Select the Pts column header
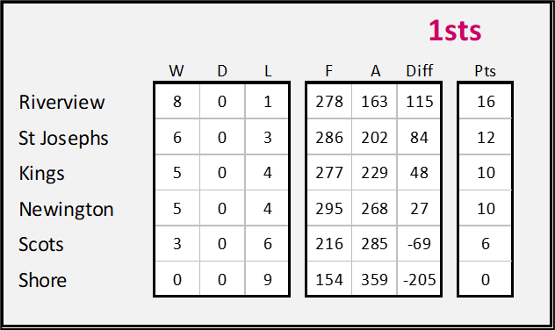Image resolution: width=555 pixels, height=330 pixels. click(x=485, y=71)
